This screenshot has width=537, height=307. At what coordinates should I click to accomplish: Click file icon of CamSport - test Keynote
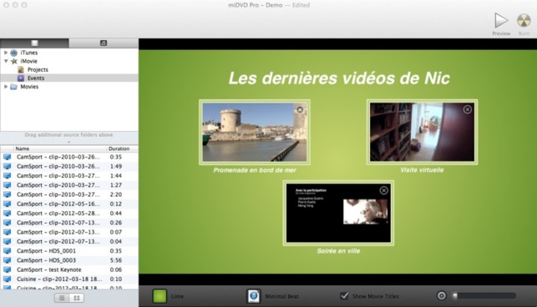pyautogui.click(x=8, y=269)
